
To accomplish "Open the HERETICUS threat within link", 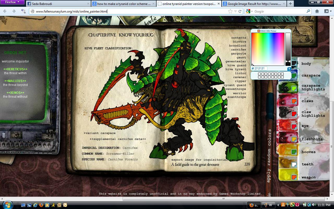I will point(15,71).
